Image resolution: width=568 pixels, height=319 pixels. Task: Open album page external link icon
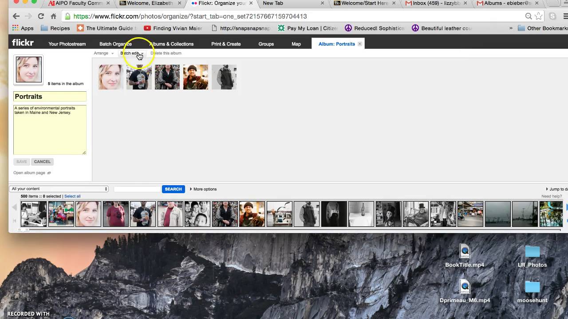pos(49,173)
